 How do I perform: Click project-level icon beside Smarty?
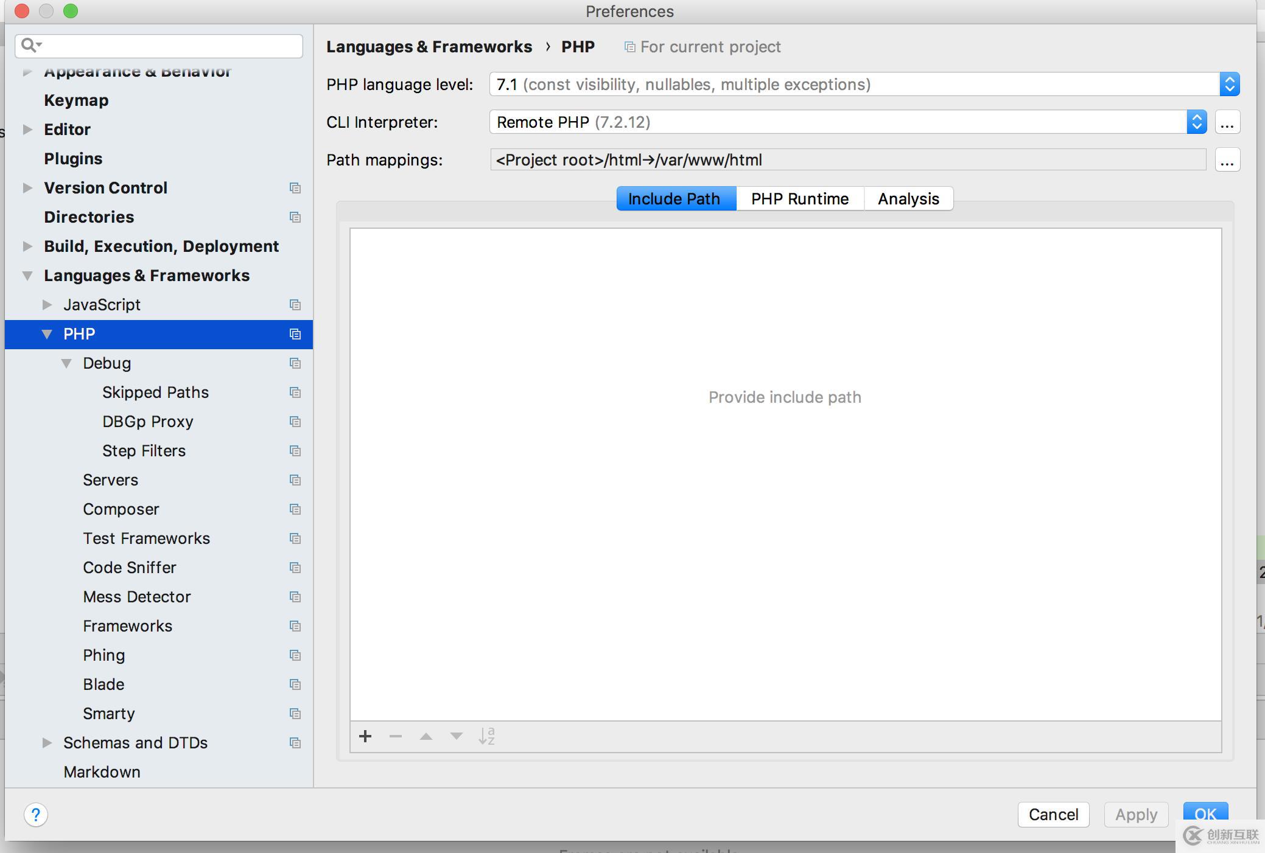[295, 714]
